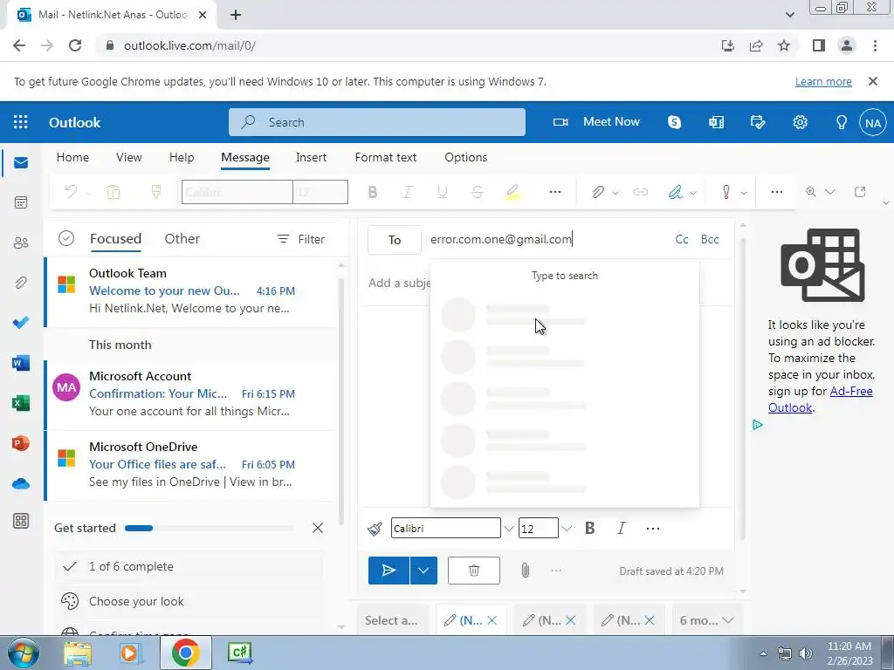
Task: Open Files paperclip in the left sidebar
Action: point(21,283)
